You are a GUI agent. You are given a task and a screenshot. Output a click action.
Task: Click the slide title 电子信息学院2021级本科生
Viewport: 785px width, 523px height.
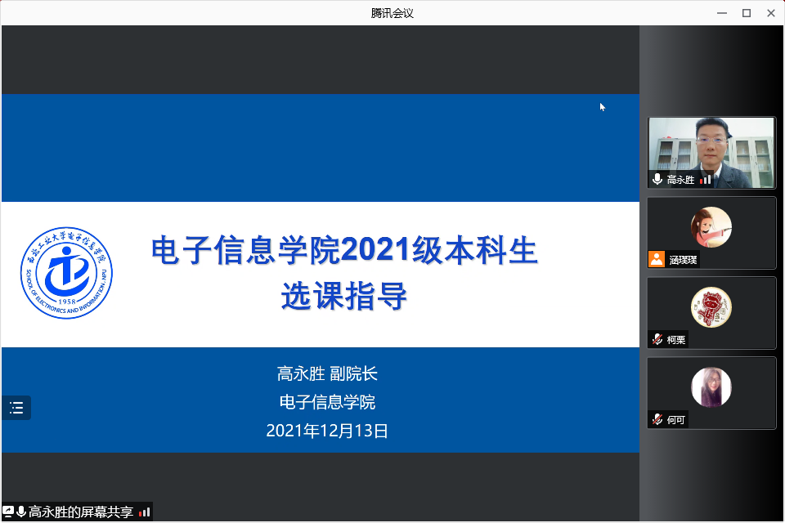pyautogui.click(x=344, y=251)
